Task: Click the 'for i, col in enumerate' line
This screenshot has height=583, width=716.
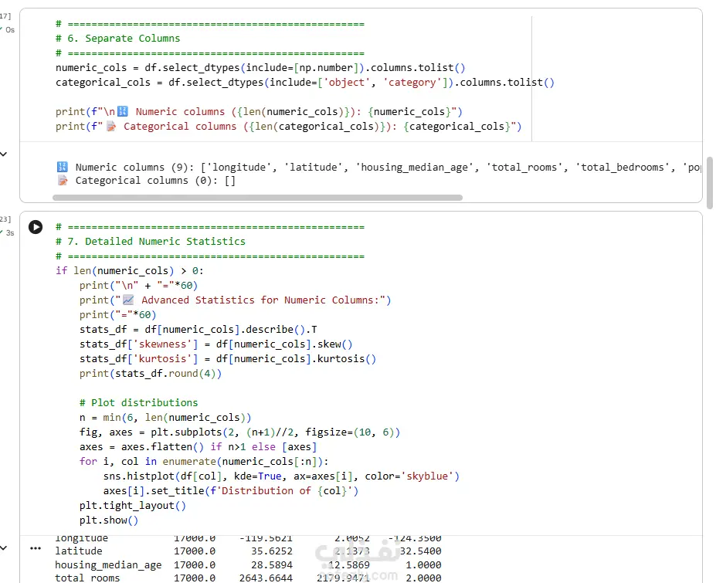Action: pyautogui.click(x=204, y=462)
